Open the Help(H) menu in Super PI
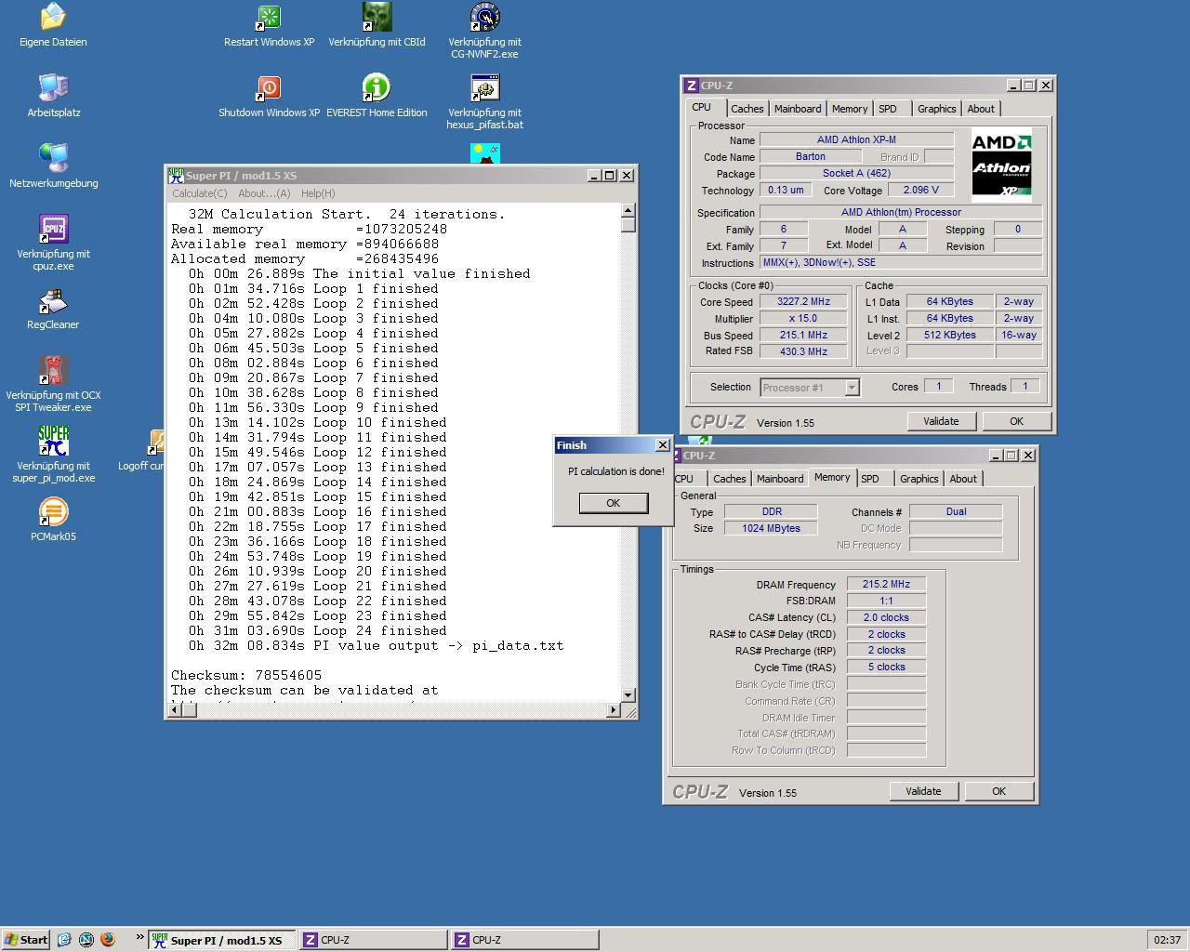 [x=317, y=193]
